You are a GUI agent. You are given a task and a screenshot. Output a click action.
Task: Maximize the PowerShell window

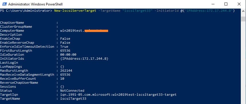[x=226, y=4]
